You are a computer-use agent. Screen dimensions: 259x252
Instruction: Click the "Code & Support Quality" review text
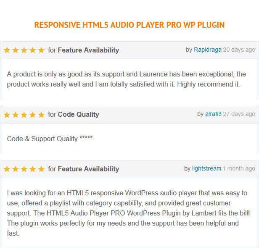(x=50, y=139)
